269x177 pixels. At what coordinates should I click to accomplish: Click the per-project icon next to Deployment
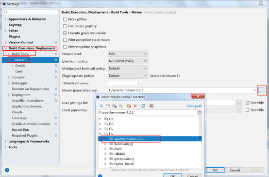coord(56,95)
